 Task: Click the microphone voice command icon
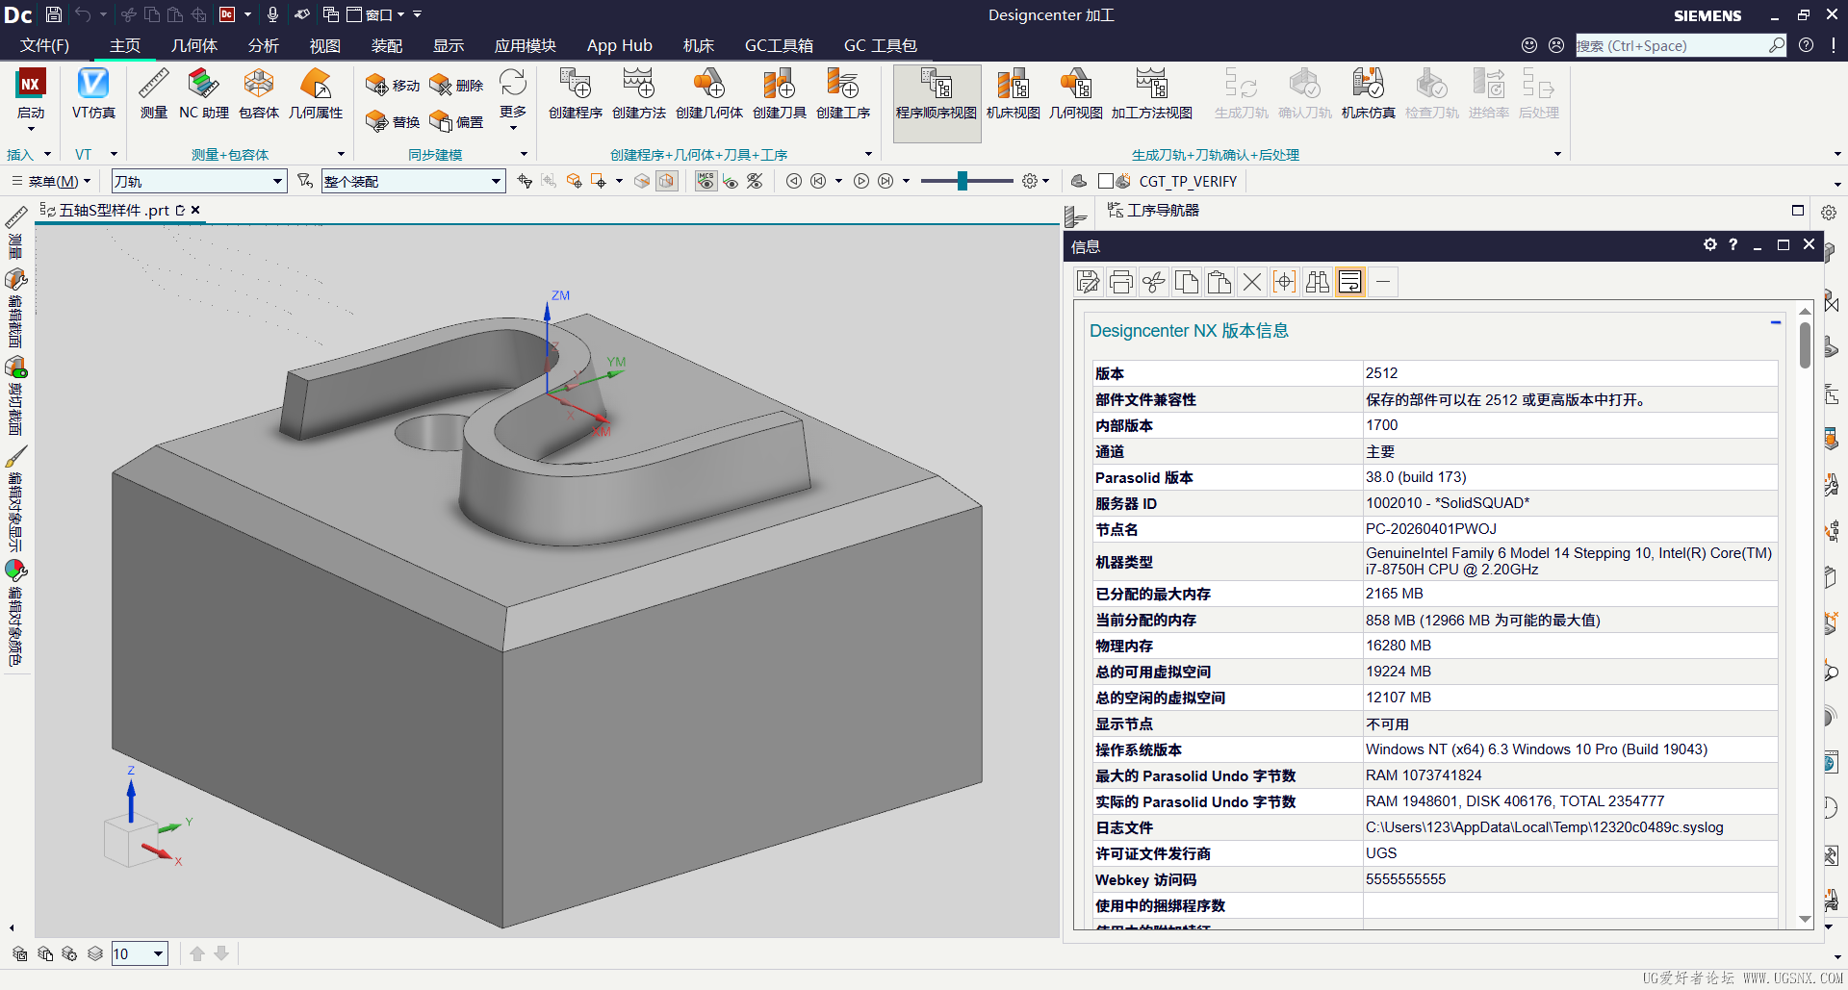[x=273, y=14]
